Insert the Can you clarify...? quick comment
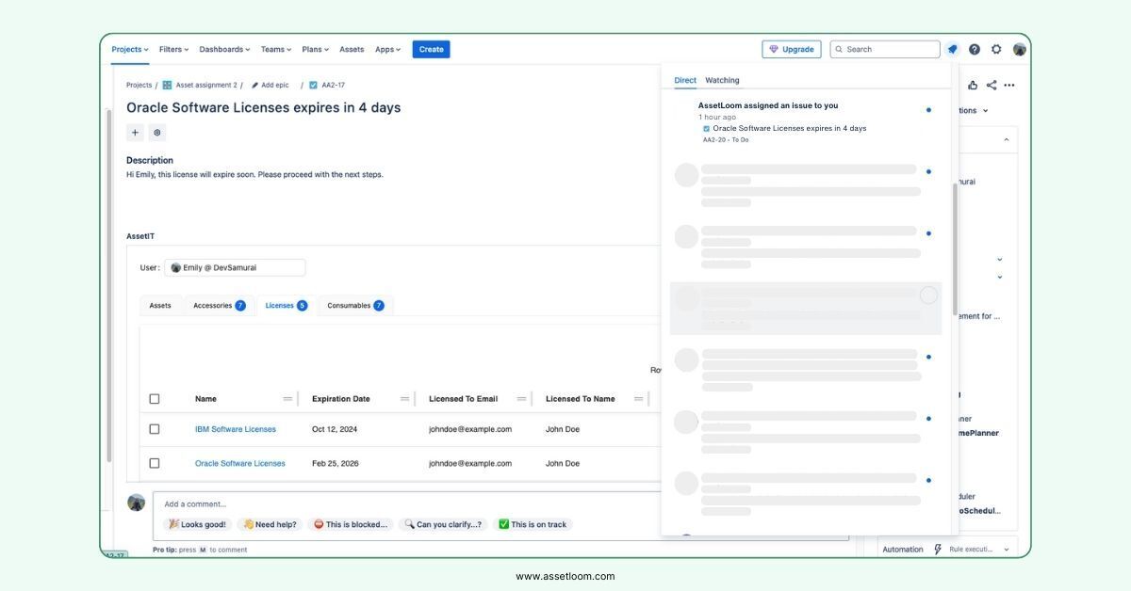Screen dimensions: 1131x591 [442, 524]
